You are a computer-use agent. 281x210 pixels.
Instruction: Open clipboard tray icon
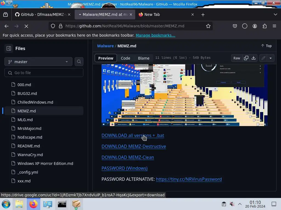(224, 204)
